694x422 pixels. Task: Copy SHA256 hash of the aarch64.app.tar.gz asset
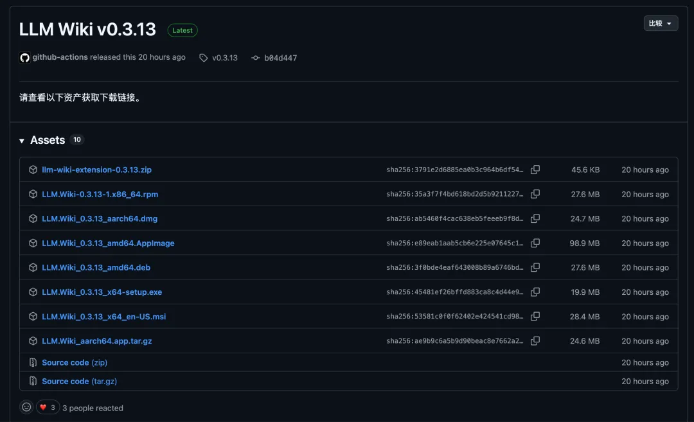tap(535, 340)
